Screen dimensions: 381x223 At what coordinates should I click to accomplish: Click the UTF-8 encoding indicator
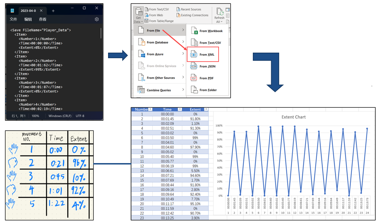(80, 116)
